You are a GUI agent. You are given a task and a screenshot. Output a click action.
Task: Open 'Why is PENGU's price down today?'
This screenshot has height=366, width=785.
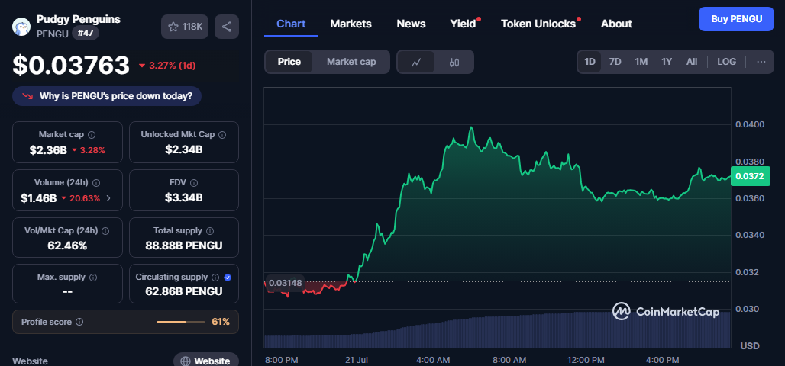107,96
